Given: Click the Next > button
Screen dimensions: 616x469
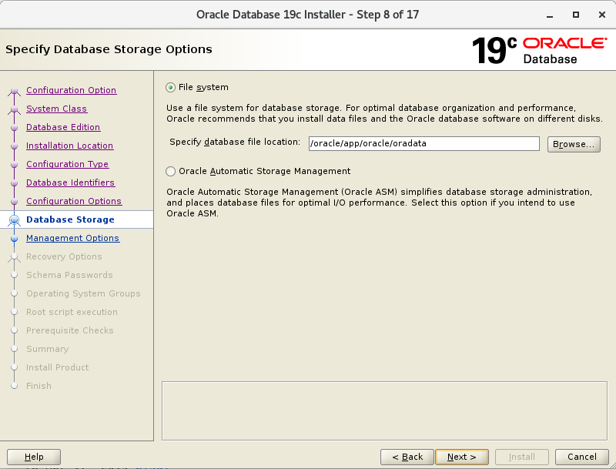Looking at the screenshot, I should [x=461, y=457].
